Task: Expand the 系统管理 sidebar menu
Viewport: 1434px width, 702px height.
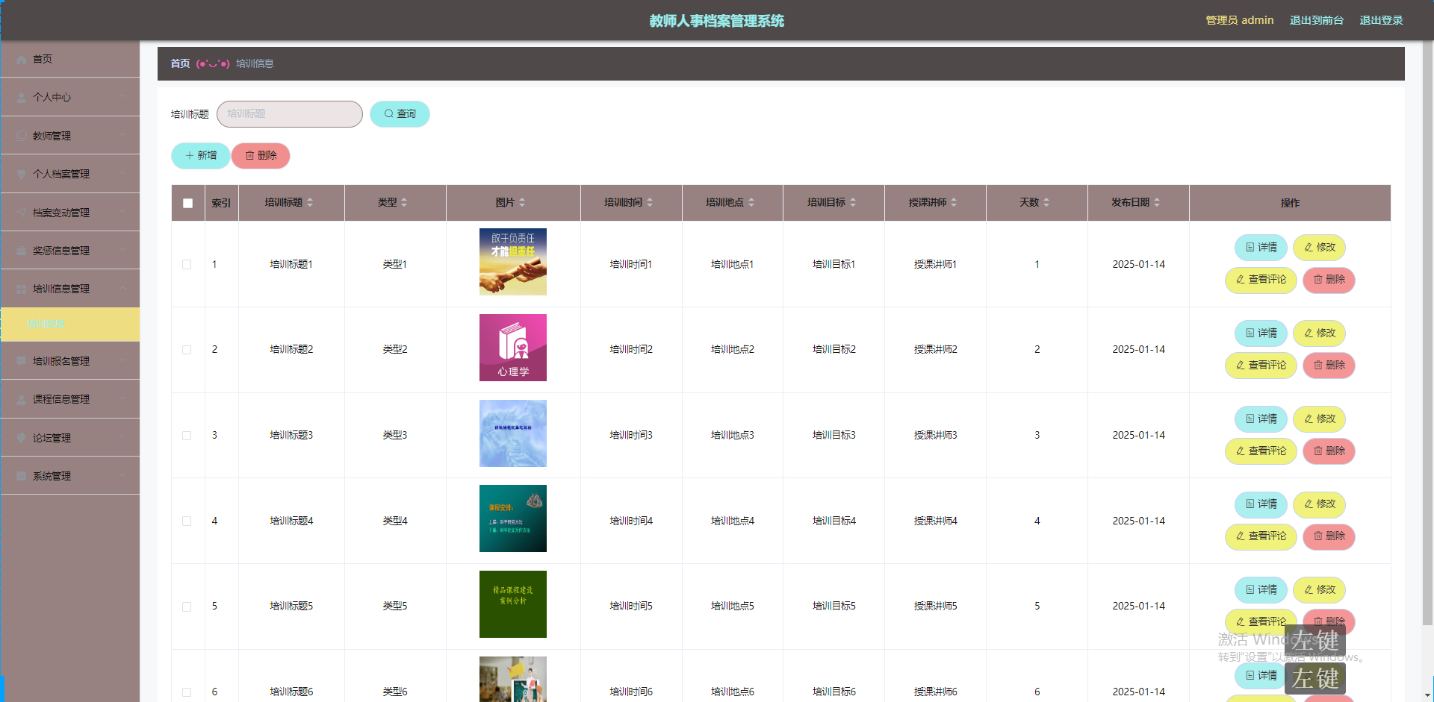Action: pyautogui.click(x=69, y=475)
